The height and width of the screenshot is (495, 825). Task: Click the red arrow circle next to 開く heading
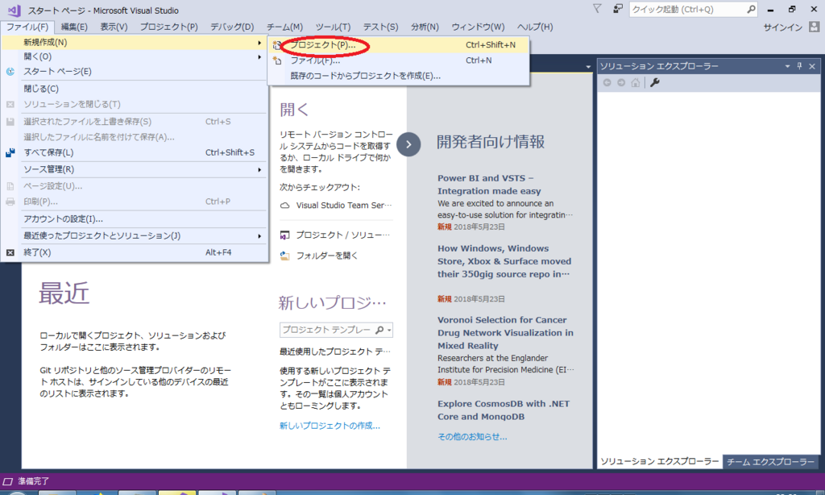tap(408, 144)
